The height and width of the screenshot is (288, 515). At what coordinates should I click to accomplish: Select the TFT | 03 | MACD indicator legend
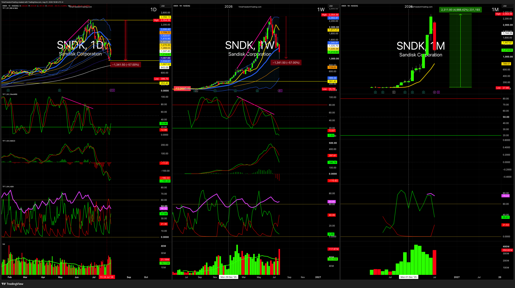[9, 141]
